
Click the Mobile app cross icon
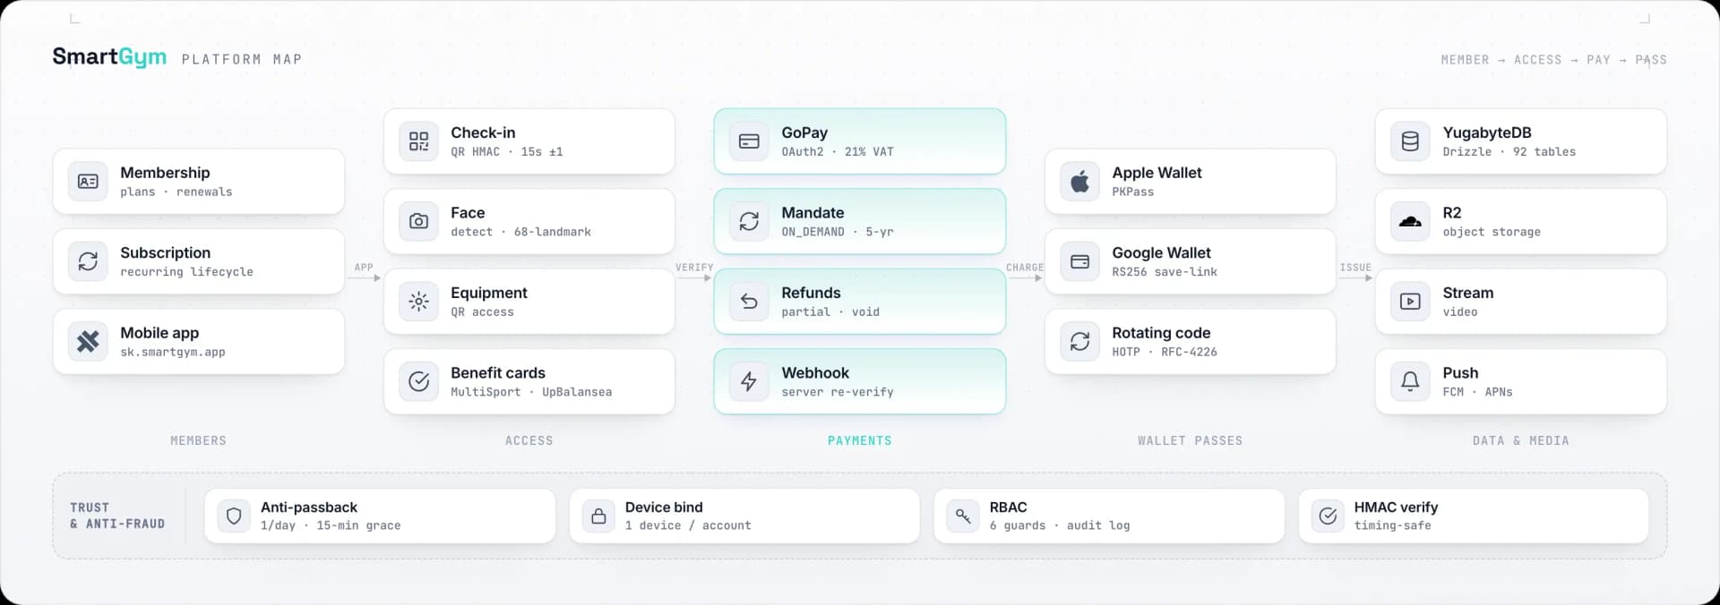coord(88,341)
